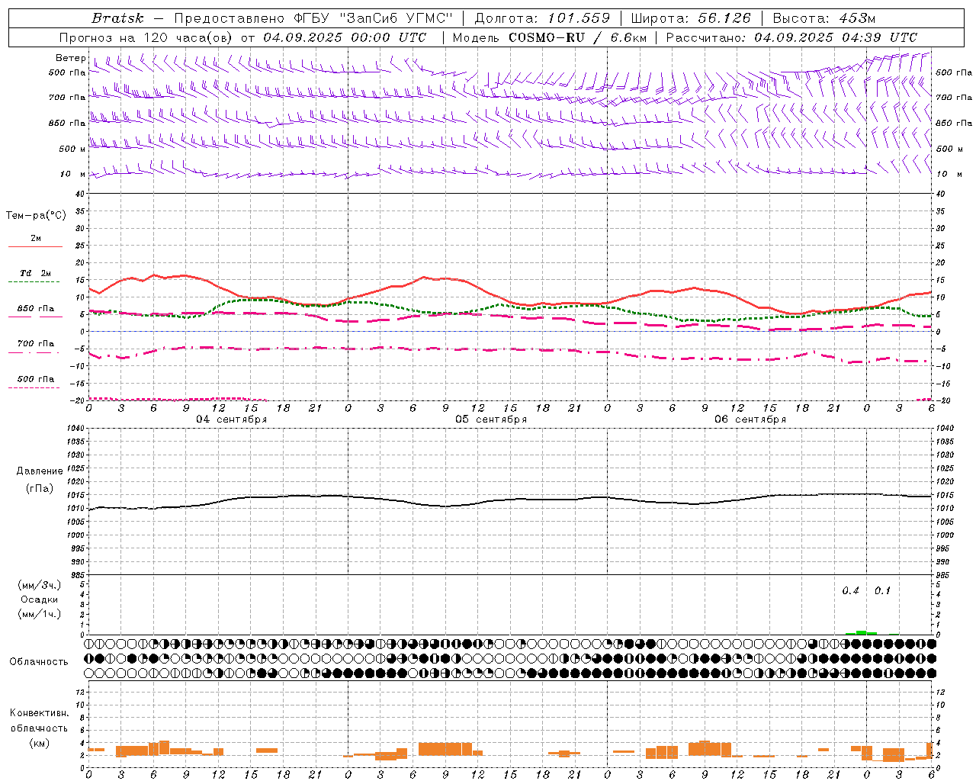Click the station name "Bratsk" in the header
The image size is (976, 781).
click(117, 18)
